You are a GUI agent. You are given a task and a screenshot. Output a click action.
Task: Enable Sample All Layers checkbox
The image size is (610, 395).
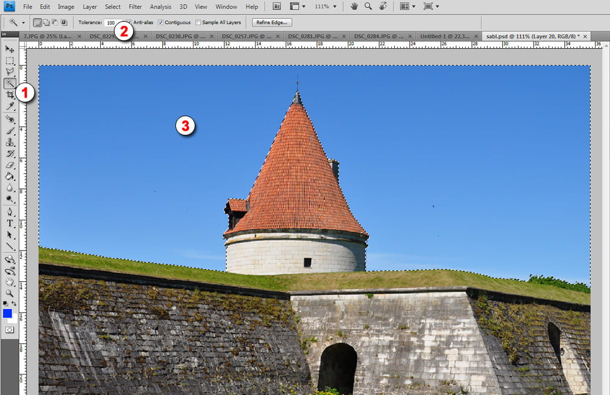point(198,22)
